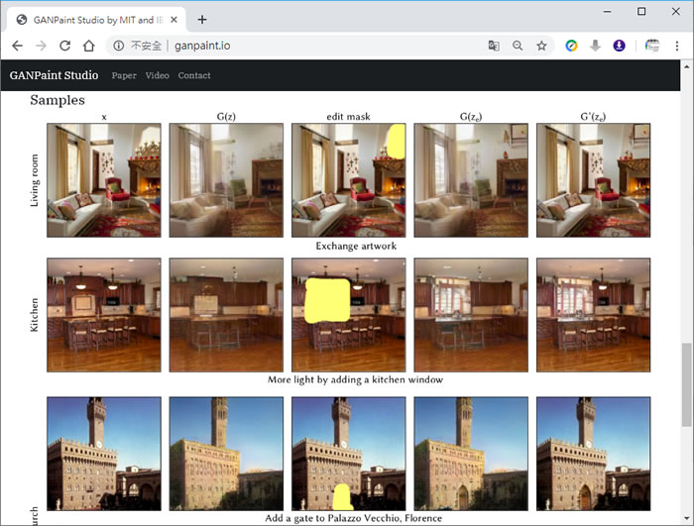Open the Paper link in navbar
Viewport: 694px width, 526px height.
(x=124, y=75)
